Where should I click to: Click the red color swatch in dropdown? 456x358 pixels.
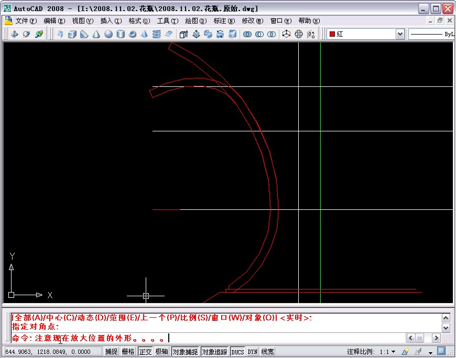point(332,34)
